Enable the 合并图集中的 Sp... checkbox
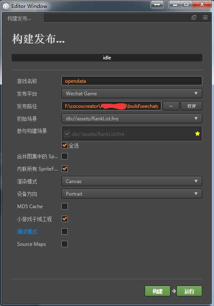 click(64, 156)
